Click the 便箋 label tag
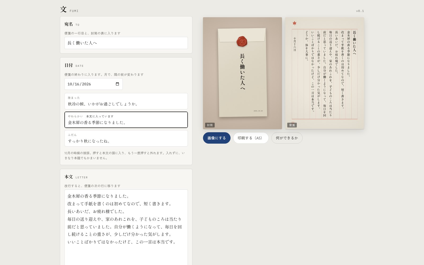 292,125
